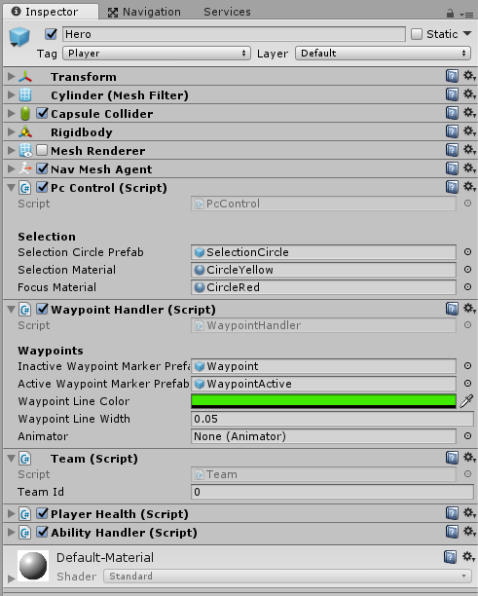Collapse the Pc Control script foldout
The image size is (478, 596).
click(11, 187)
